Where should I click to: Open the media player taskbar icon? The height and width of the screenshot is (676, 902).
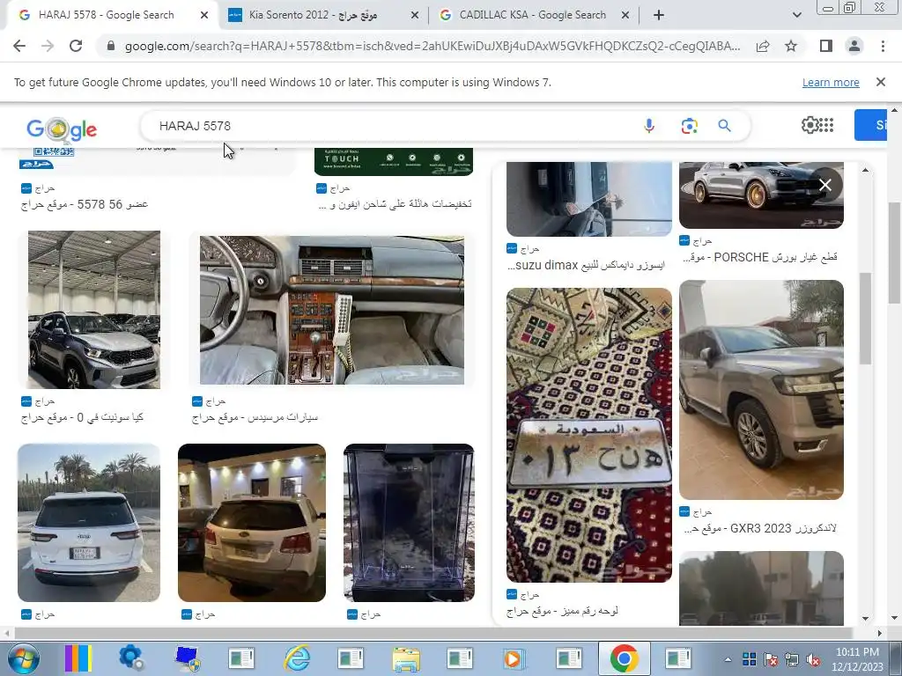(x=513, y=658)
